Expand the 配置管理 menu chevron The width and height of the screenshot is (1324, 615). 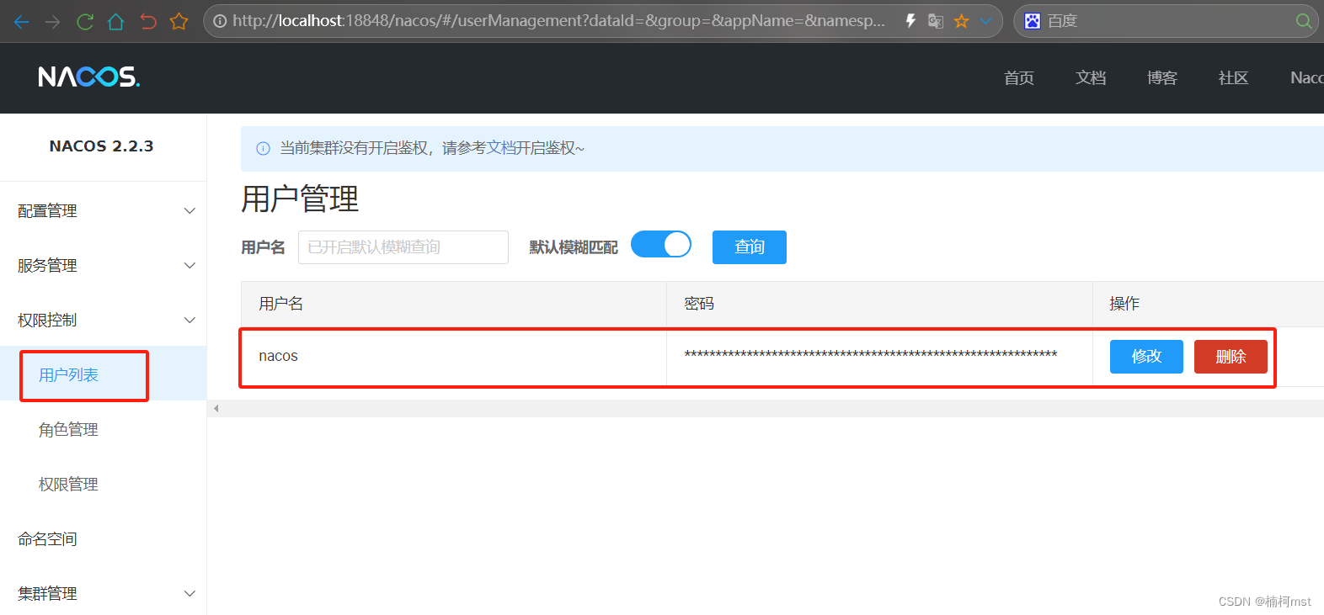190,211
